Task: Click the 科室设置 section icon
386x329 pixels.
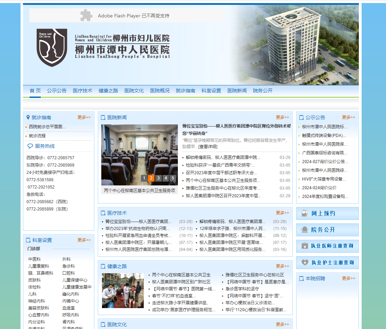Action: 28,240
